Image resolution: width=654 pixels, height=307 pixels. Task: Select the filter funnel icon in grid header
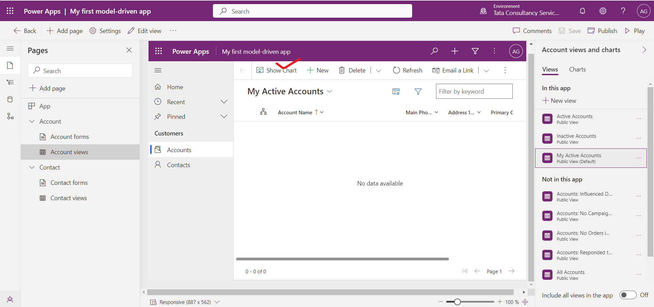(418, 91)
